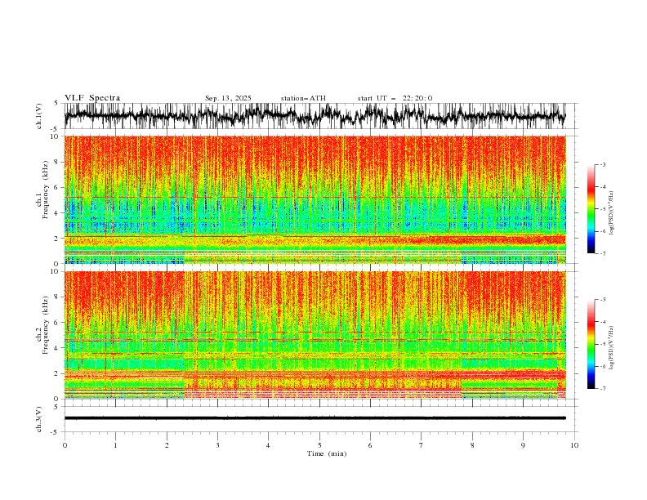Viewport: 647px width, 500px height.
Task: Click time axis tick label "1"
Action: (x=115, y=445)
